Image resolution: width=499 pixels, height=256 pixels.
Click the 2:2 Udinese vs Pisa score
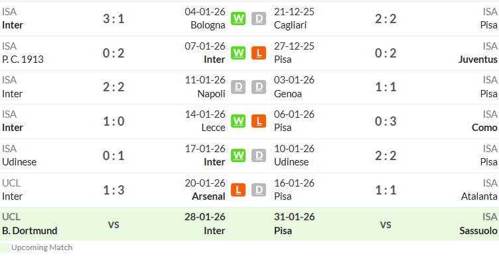[x=386, y=155]
